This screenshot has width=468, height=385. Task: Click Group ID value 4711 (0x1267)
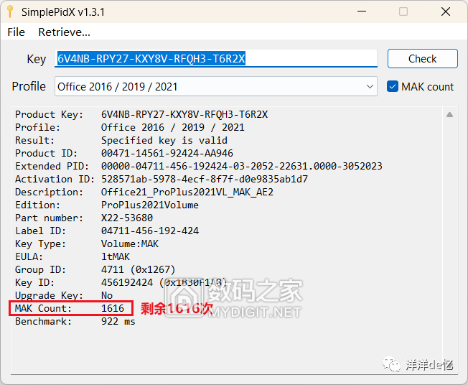click(x=139, y=269)
